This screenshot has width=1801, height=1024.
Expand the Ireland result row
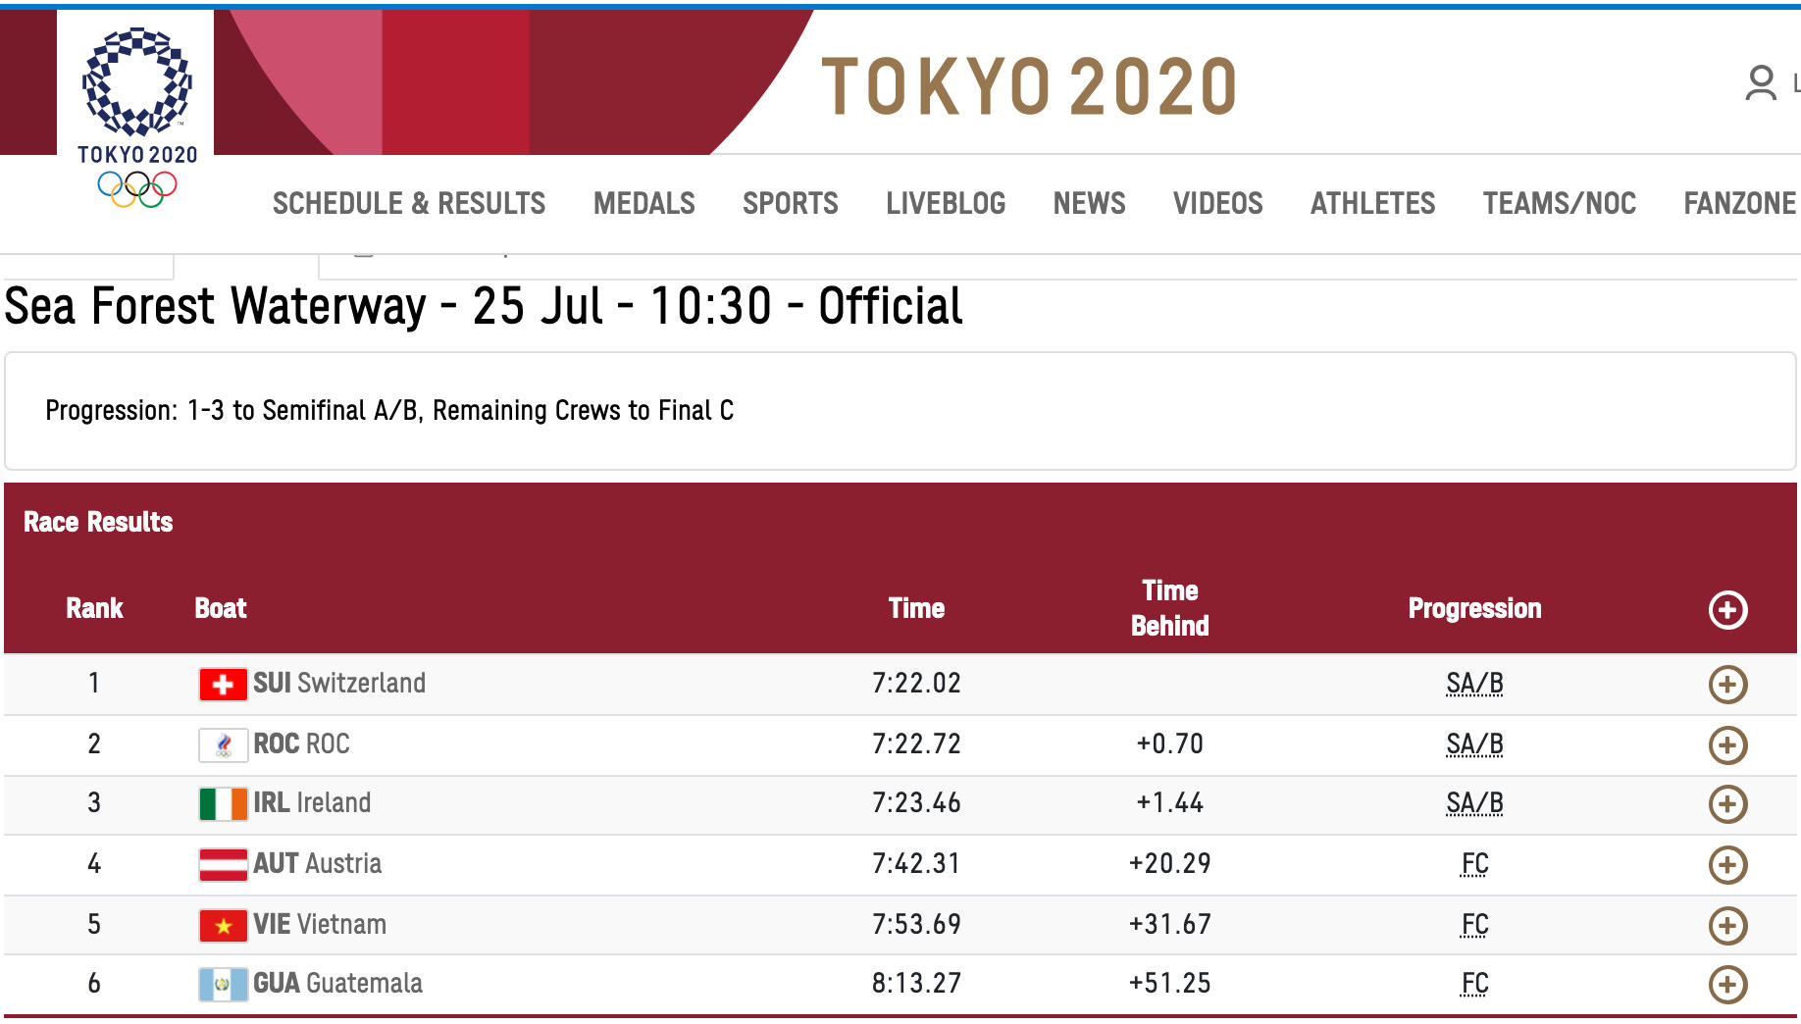(1727, 803)
